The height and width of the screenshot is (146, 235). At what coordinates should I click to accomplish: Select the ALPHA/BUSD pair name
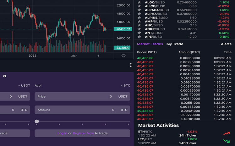(x=156, y=14)
